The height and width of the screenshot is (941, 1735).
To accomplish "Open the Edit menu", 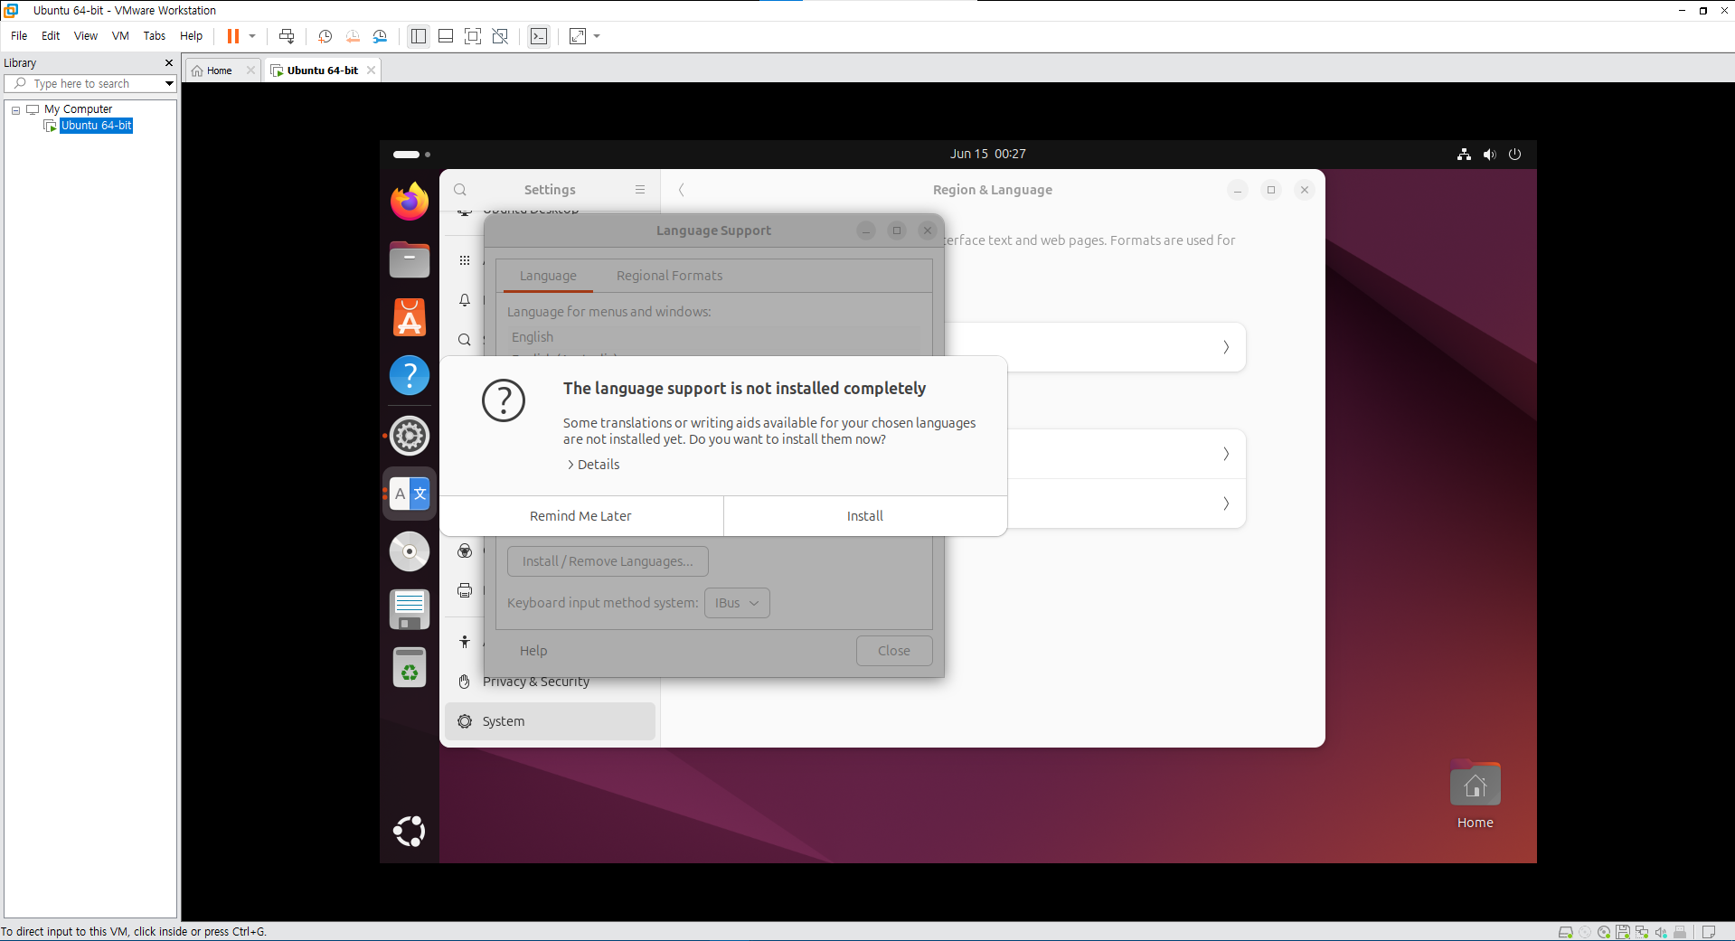I will point(51,36).
